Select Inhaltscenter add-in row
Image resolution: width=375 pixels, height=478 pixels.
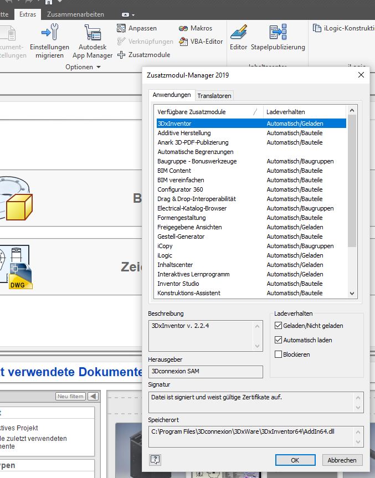pyautogui.click(x=251, y=265)
